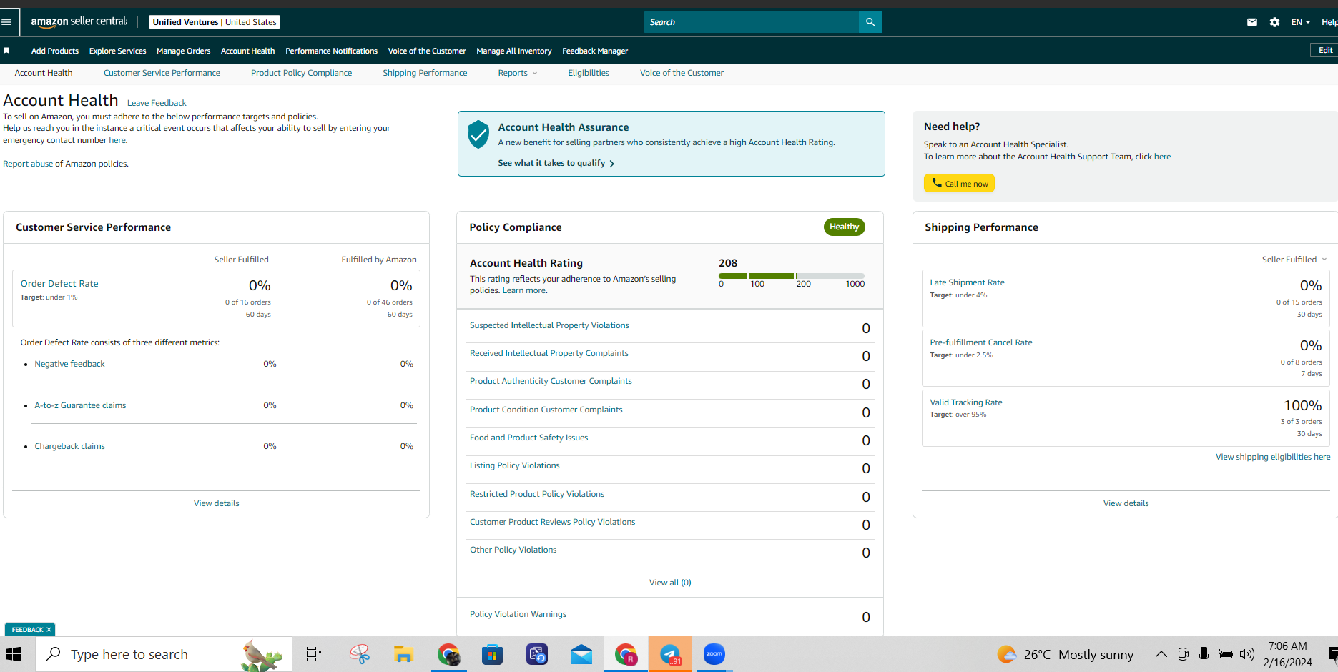Open A-to-z Guarantee claims link
This screenshot has width=1338, height=672.
pyautogui.click(x=80, y=405)
